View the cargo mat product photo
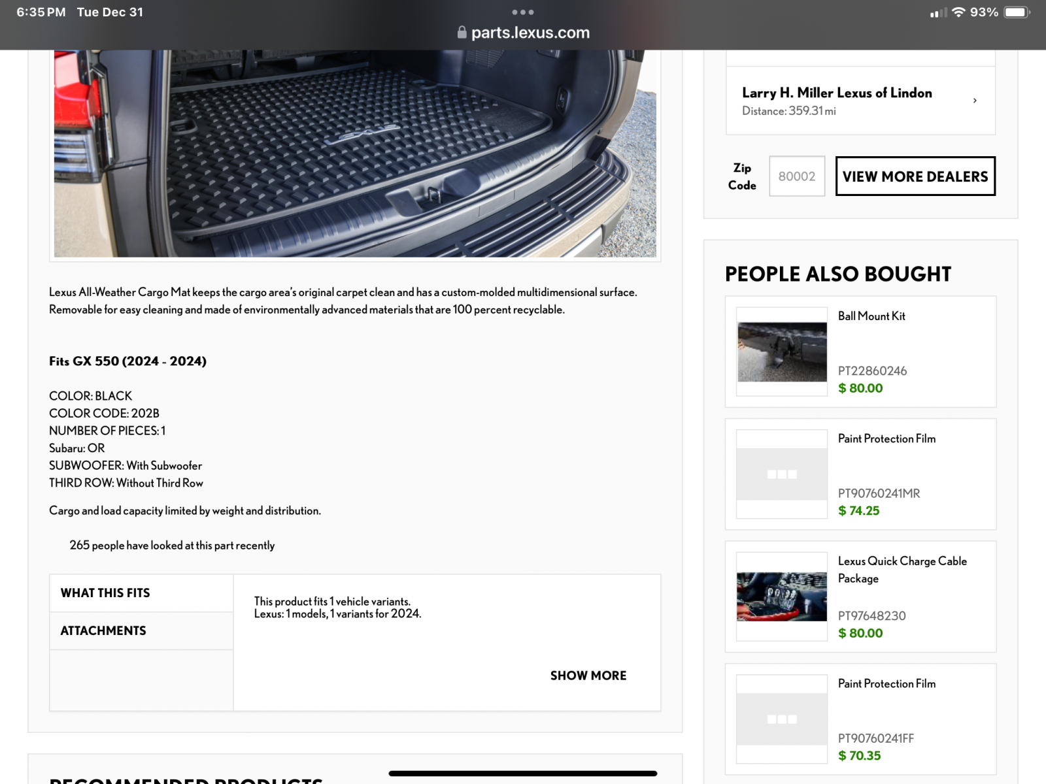This screenshot has height=784, width=1046. pos(355,154)
